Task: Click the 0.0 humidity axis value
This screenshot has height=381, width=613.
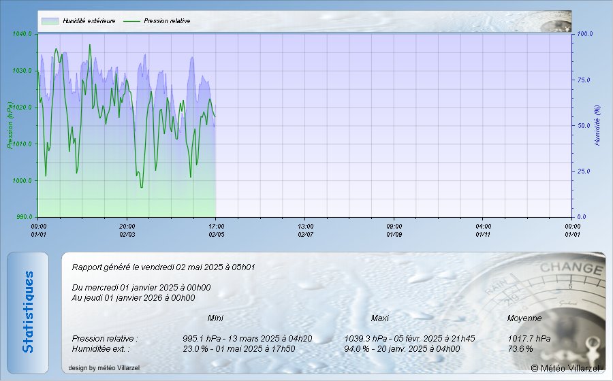Action: [582, 217]
